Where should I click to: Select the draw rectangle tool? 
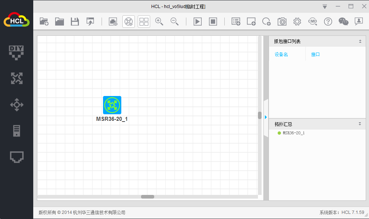click(x=251, y=22)
